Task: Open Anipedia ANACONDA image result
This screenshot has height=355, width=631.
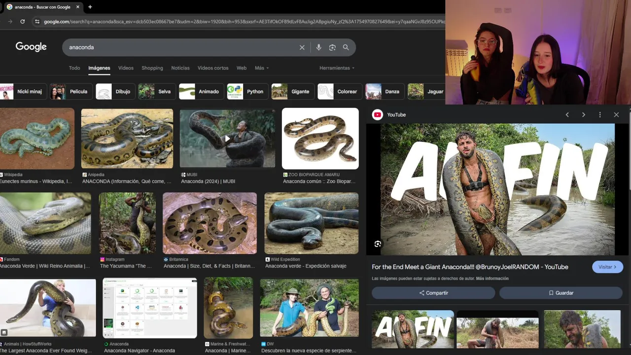Action: click(127, 139)
